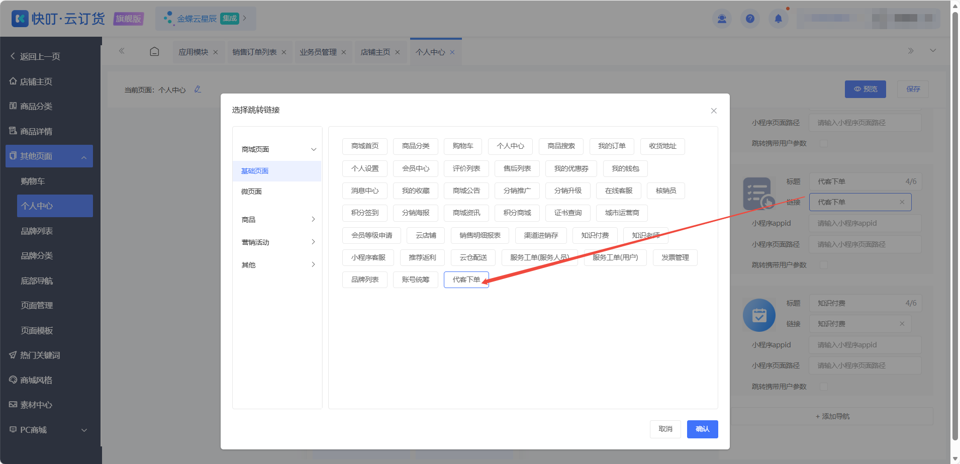
Task: Close the 销售订单列表 tab
Action: click(284, 52)
